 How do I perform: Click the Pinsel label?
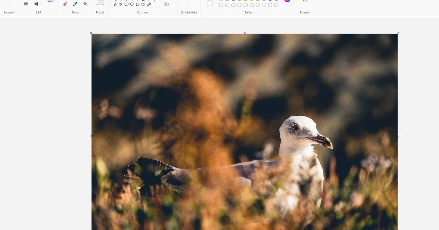tap(100, 12)
